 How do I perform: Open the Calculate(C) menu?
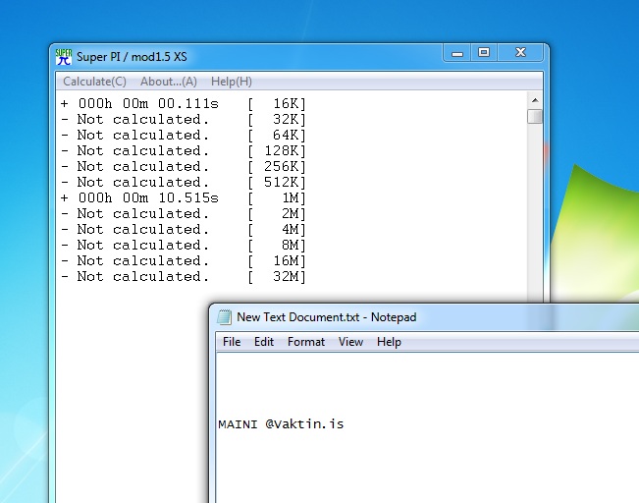tap(94, 82)
